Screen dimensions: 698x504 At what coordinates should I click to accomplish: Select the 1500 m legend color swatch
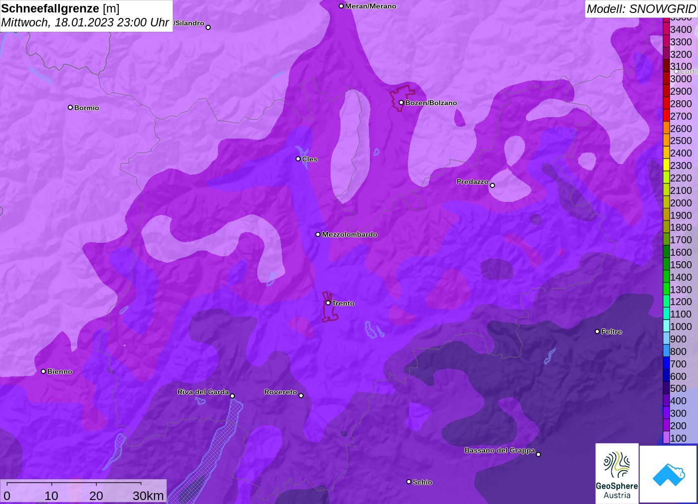tap(666, 265)
